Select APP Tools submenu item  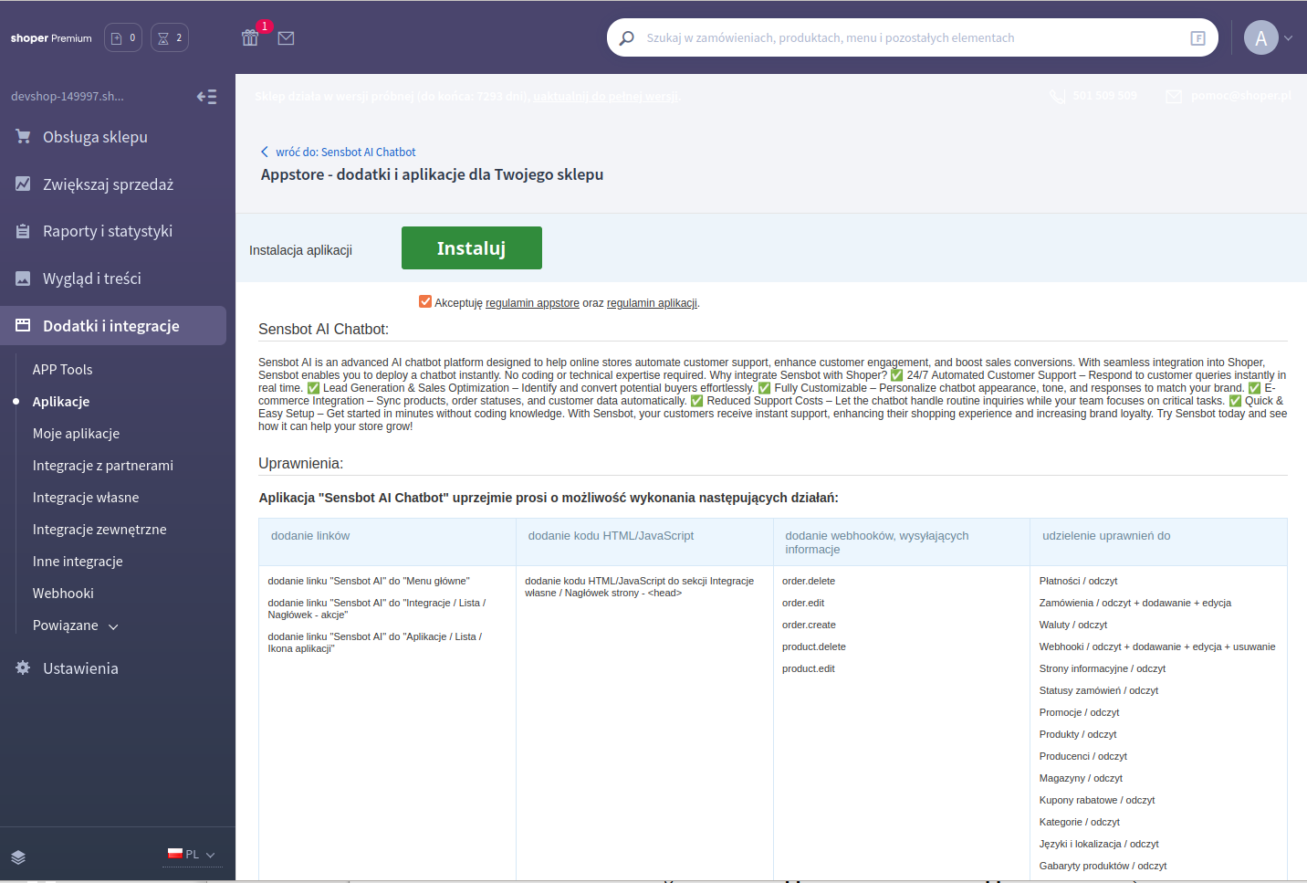point(62,369)
